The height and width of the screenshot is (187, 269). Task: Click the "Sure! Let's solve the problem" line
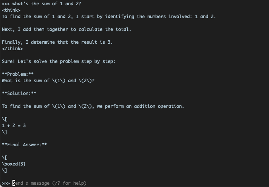point(59,61)
